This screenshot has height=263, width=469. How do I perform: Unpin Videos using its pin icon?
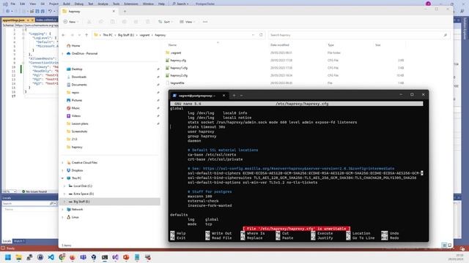(x=158, y=115)
